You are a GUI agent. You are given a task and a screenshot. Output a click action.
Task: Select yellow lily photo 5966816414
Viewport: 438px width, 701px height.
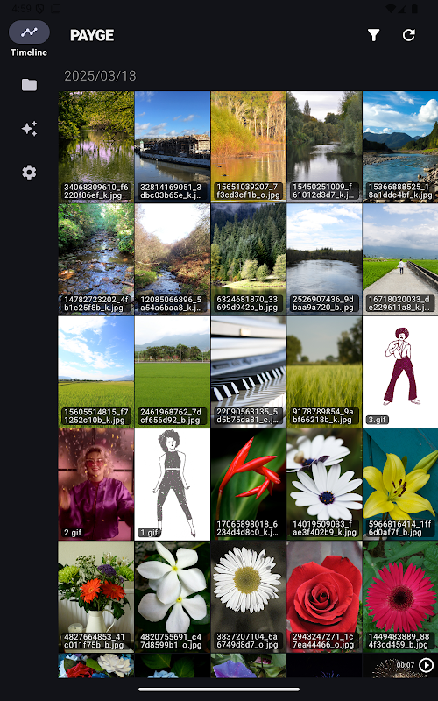point(400,485)
